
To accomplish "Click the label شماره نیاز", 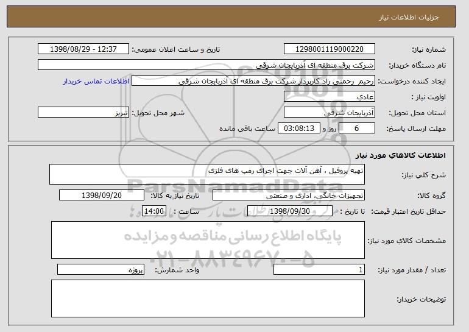I will tap(429, 49).
